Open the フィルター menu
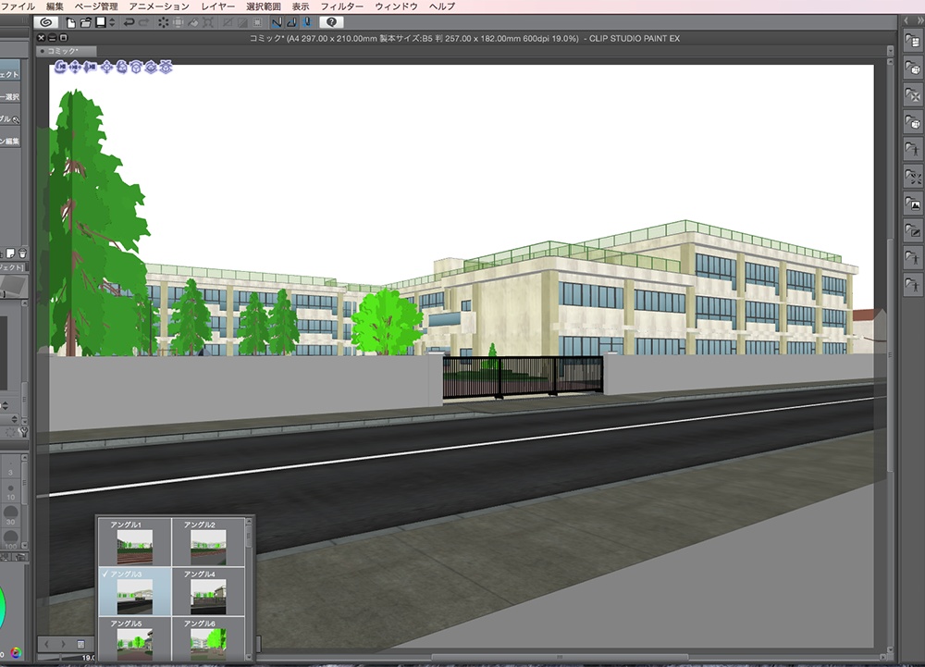Viewport: 925px width, 667px height. point(341,6)
